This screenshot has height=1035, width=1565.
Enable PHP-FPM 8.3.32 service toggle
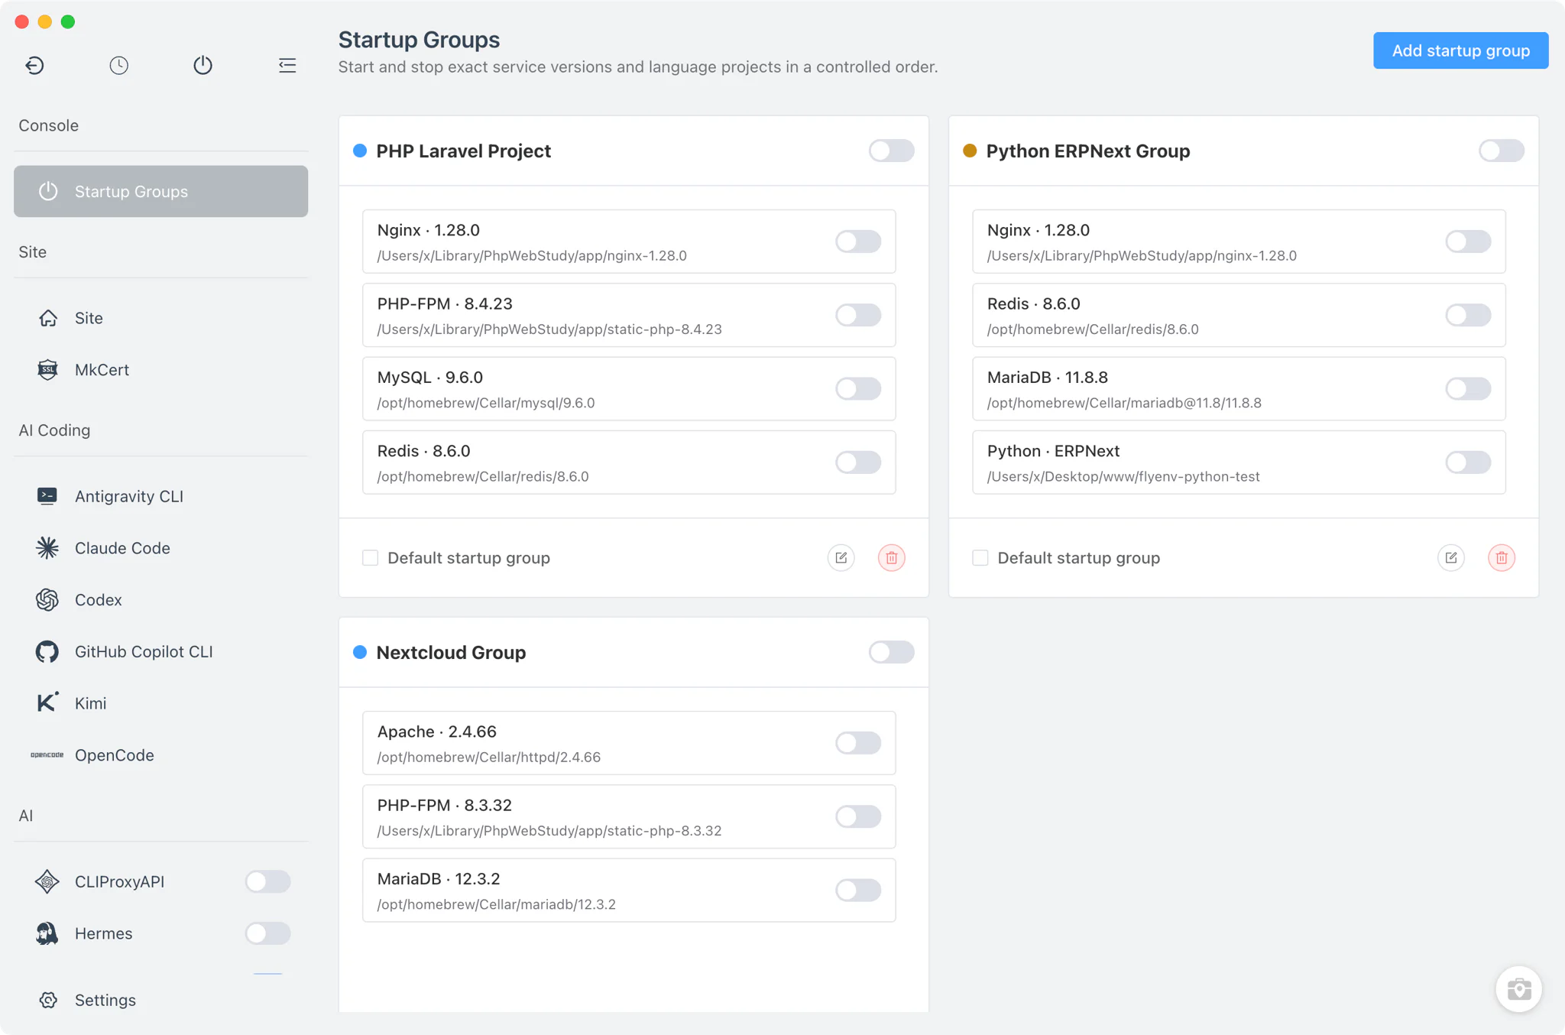tap(858, 816)
